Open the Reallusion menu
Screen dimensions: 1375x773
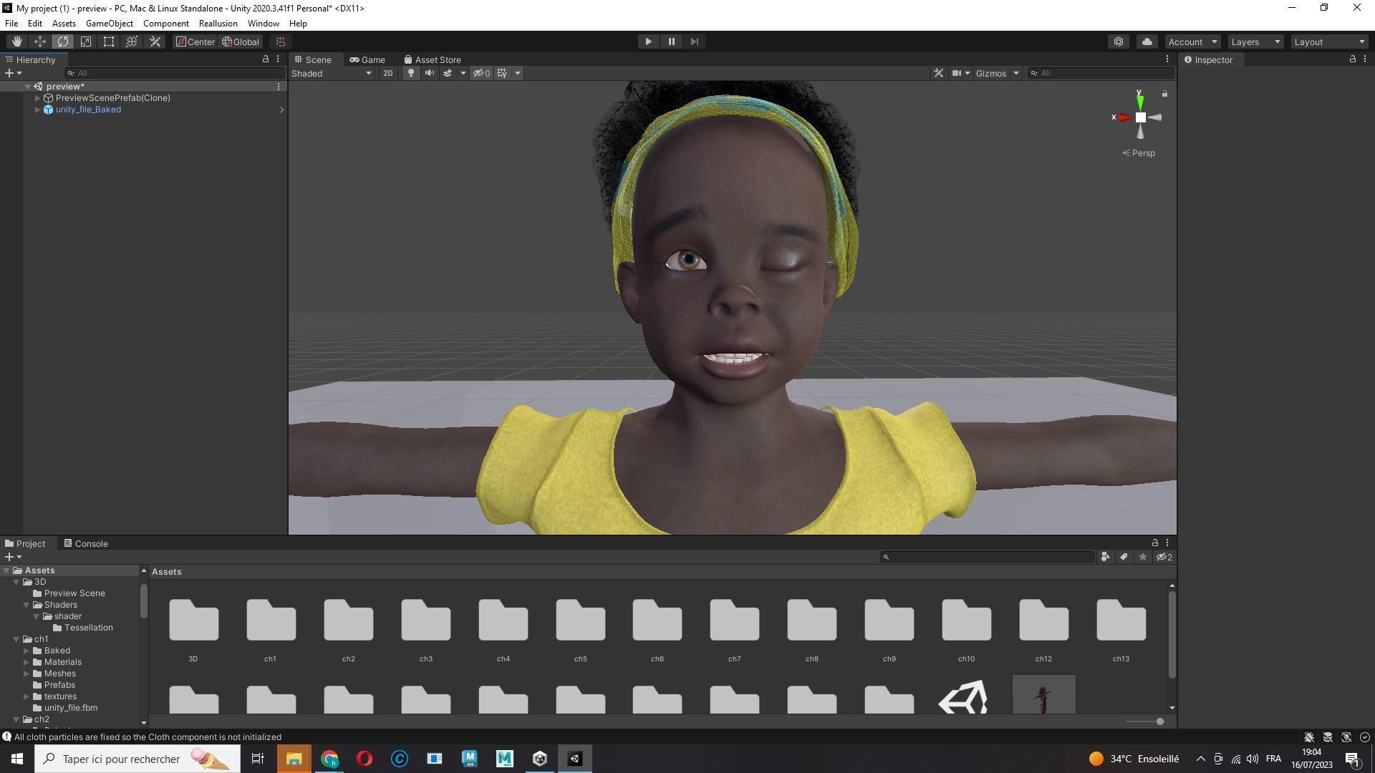click(x=218, y=24)
